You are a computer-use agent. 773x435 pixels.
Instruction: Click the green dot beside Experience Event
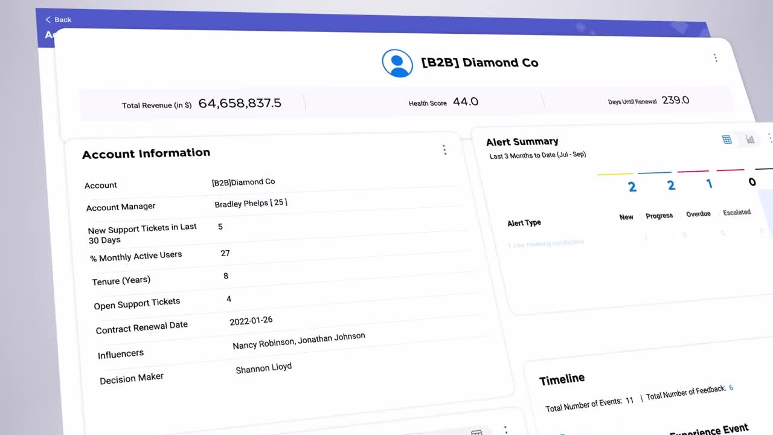[x=562, y=433]
